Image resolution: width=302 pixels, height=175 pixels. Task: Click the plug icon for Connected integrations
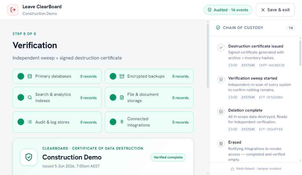(122, 122)
